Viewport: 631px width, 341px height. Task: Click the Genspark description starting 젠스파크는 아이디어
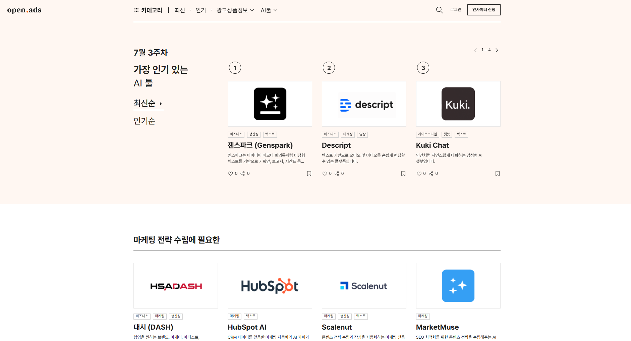click(266, 158)
